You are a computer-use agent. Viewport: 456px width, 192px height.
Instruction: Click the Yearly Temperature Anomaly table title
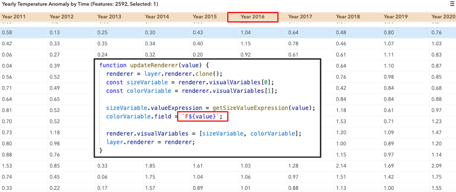(x=80, y=4)
